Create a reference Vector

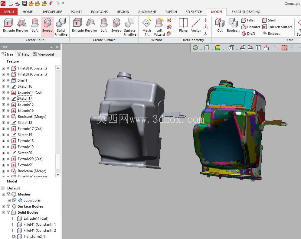pyautogui.click(x=196, y=25)
